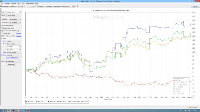
Task: Open the PokerTracker+ menu
Action: tap(30, 3)
